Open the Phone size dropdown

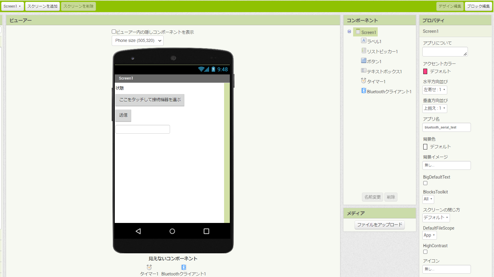click(138, 41)
